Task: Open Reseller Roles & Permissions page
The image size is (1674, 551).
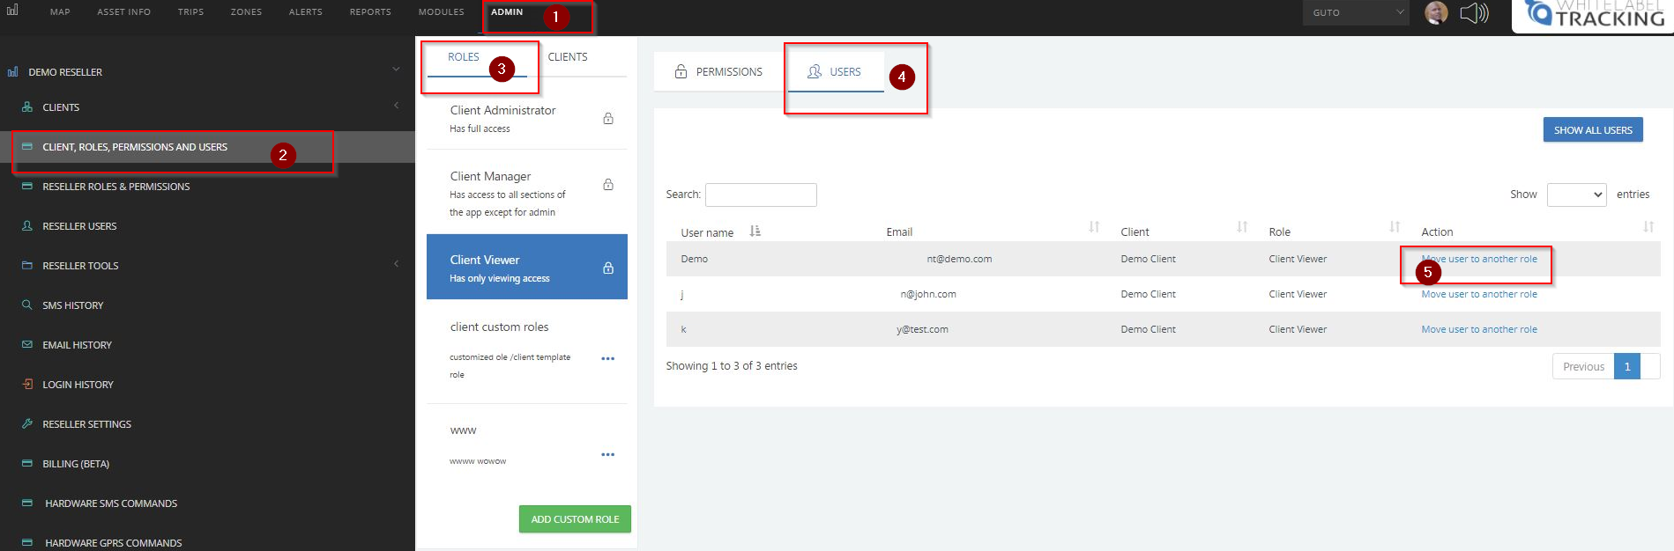Action: pyautogui.click(x=116, y=187)
